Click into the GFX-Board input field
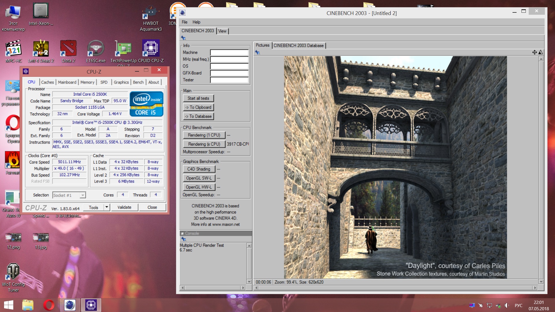This screenshot has width=555, height=312. pos(229,73)
